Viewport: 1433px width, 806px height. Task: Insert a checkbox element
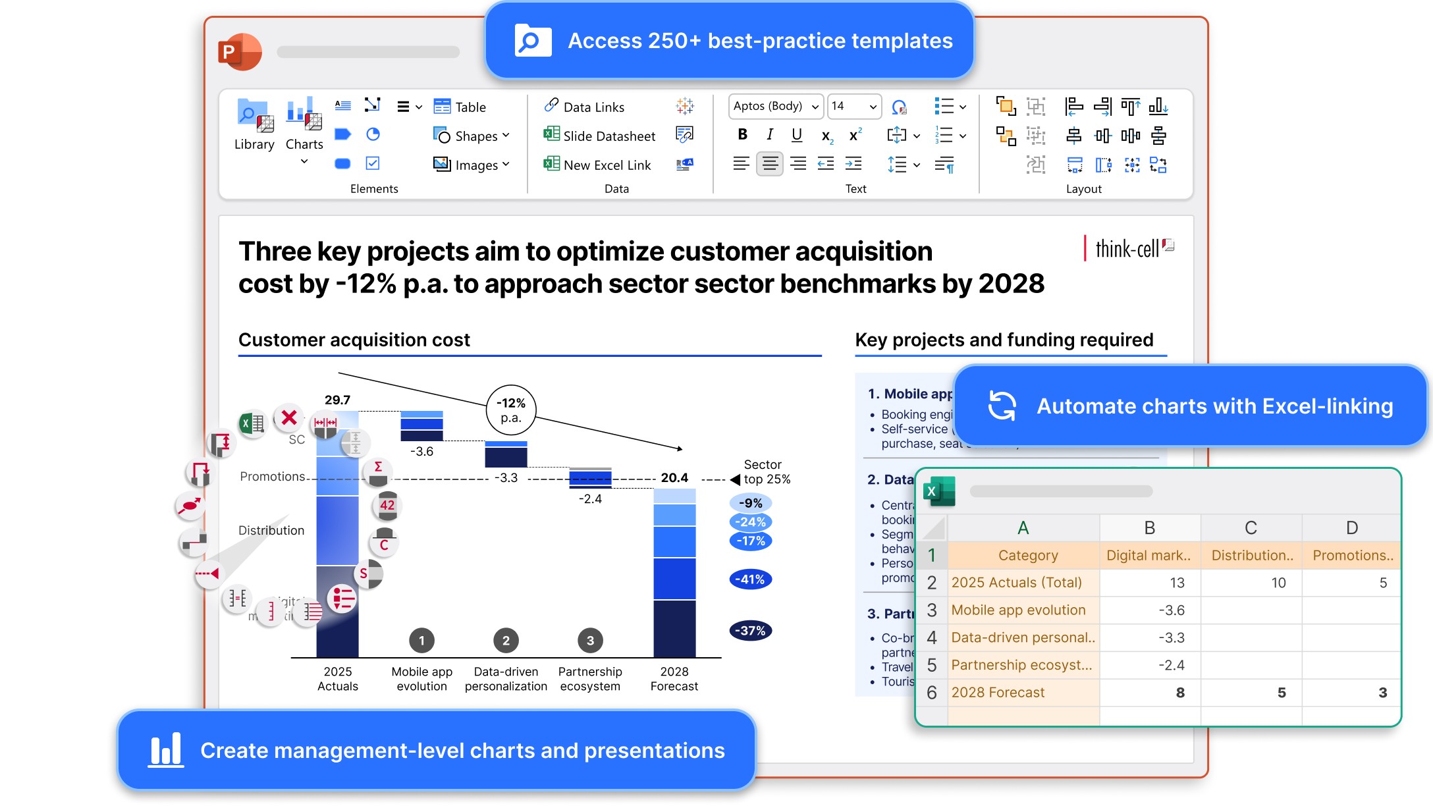tap(373, 163)
